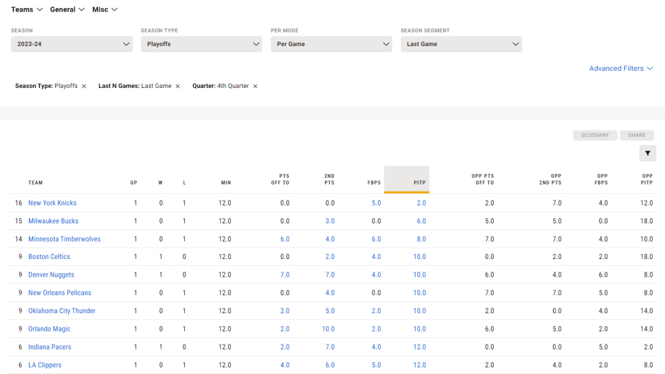The height and width of the screenshot is (374, 665).
Task: Open the Orlando Magic team link
Action: (49, 328)
